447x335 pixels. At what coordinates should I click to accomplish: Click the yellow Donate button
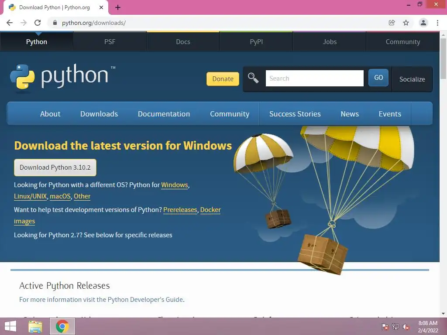pos(223,79)
